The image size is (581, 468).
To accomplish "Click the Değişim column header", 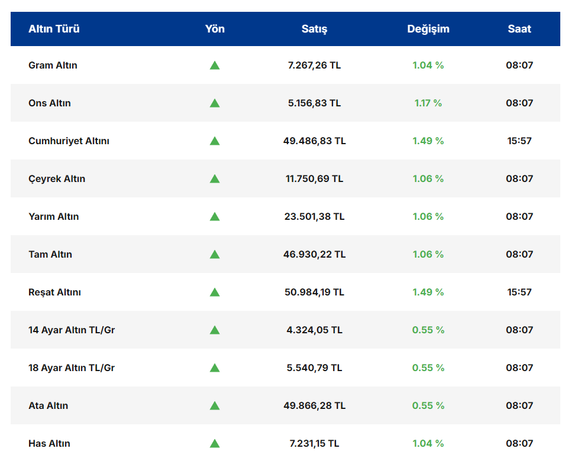I will (428, 29).
